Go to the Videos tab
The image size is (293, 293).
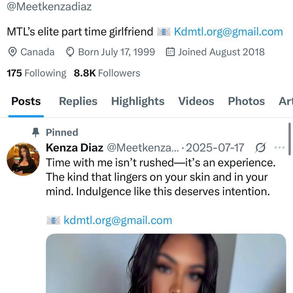tap(196, 101)
